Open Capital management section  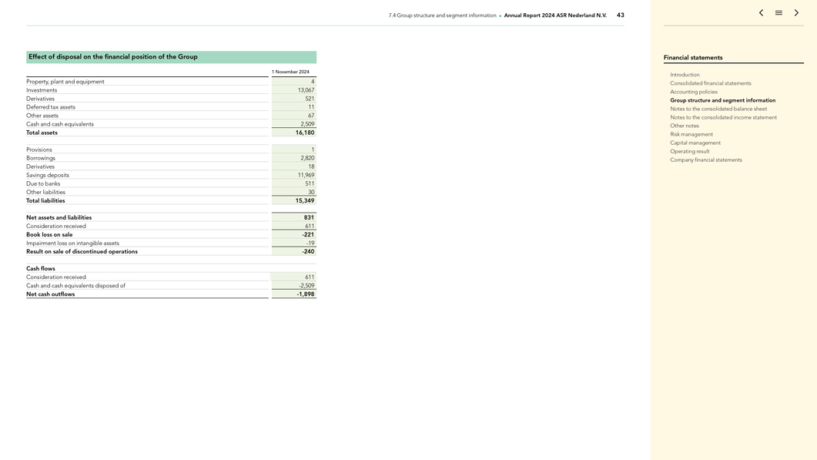tap(695, 143)
